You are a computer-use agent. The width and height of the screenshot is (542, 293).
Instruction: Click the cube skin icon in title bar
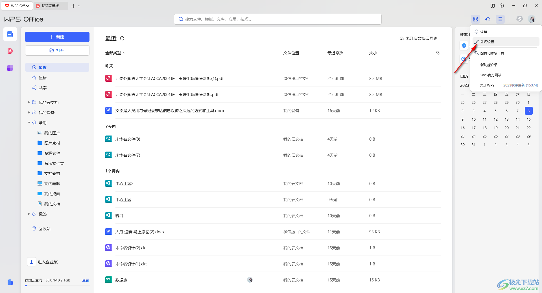pos(502,6)
